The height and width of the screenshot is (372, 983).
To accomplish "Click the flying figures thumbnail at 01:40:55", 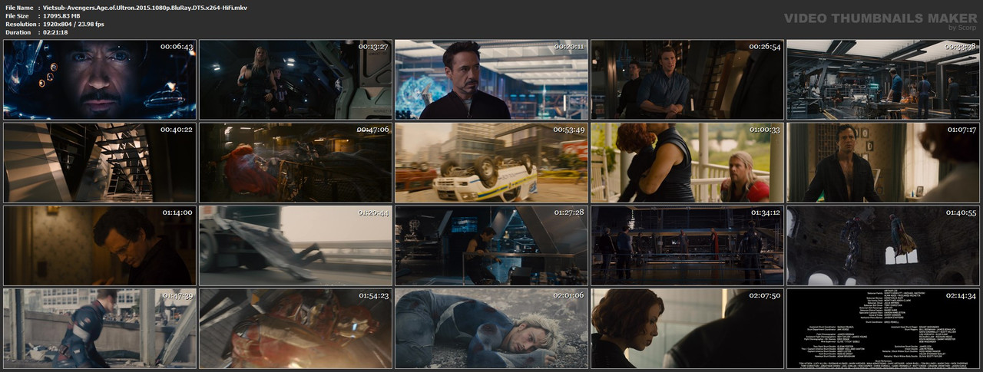I will [883, 245].
